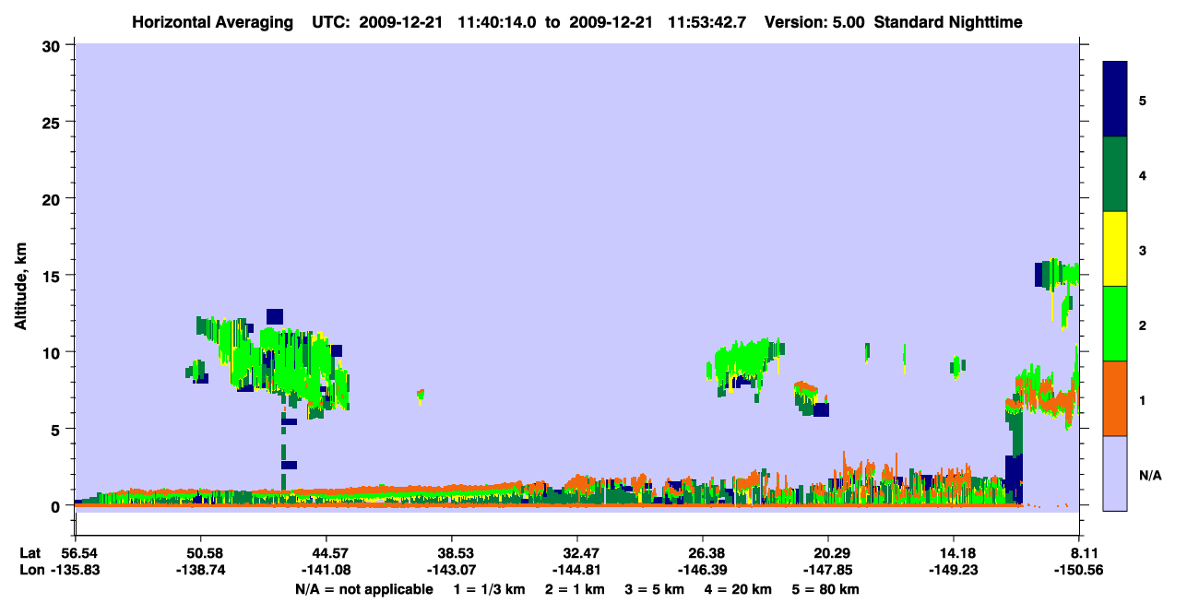Click the longitude value -150.56
The height and width of the screenshot is (615, 1199).
[x=1079, y=570]
